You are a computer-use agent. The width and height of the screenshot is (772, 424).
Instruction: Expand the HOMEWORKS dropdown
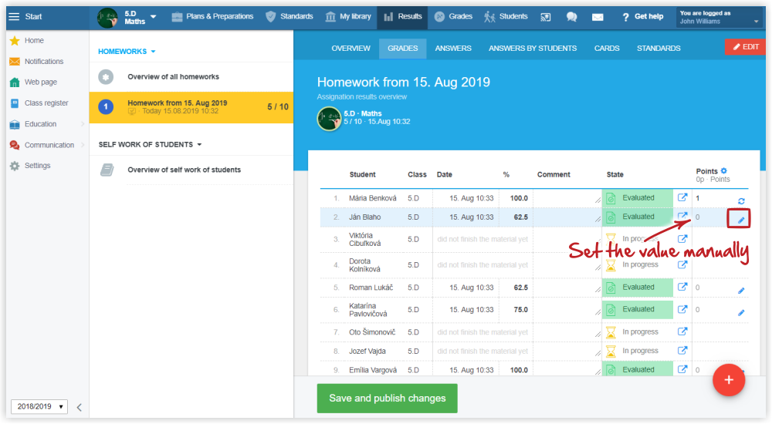pos(127,52)
